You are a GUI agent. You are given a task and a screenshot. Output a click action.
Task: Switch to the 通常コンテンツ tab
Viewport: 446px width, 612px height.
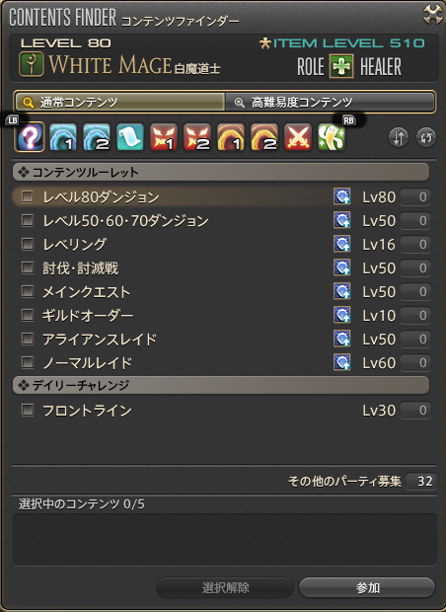(119, 103)
